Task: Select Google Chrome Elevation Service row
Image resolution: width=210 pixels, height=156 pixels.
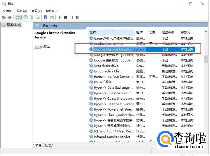Action: coord(142,49)
